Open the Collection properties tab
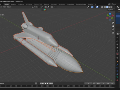120x90 pixels. click(x=117, y=58)
